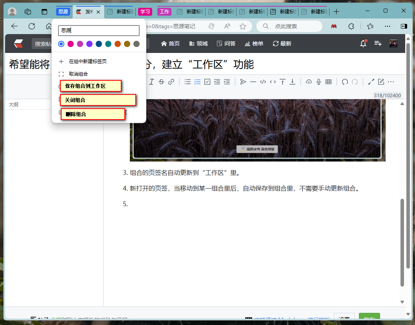Pick the orange color swatch
Viewport: 415px width, 325px height.
(x=118, y=44)
